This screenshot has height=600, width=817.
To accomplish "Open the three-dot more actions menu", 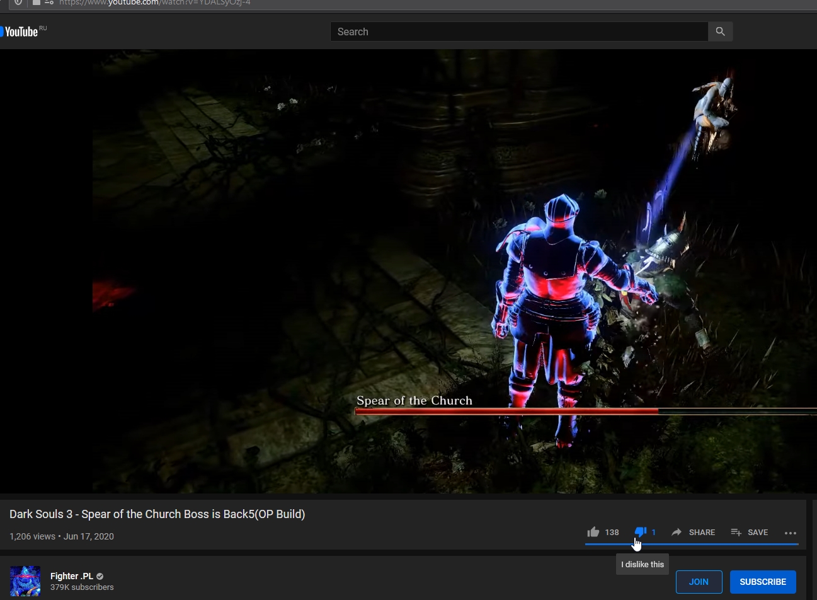I will [791, 533].
